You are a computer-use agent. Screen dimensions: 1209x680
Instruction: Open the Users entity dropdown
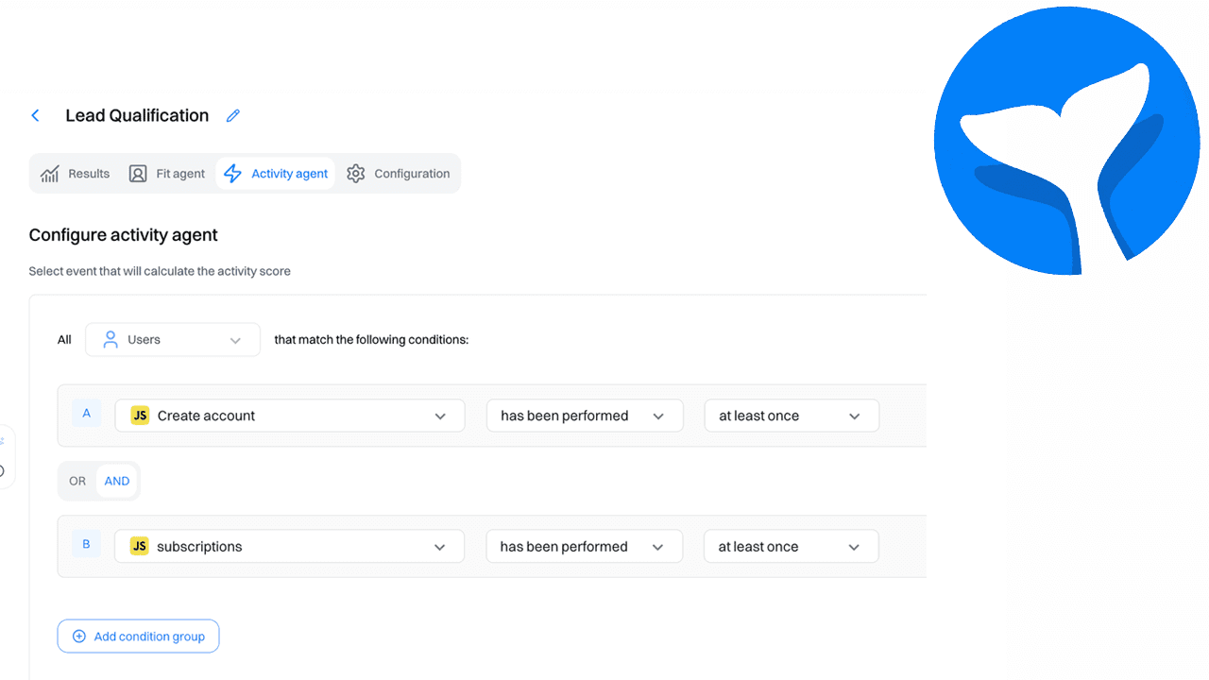tap(173, 339)
